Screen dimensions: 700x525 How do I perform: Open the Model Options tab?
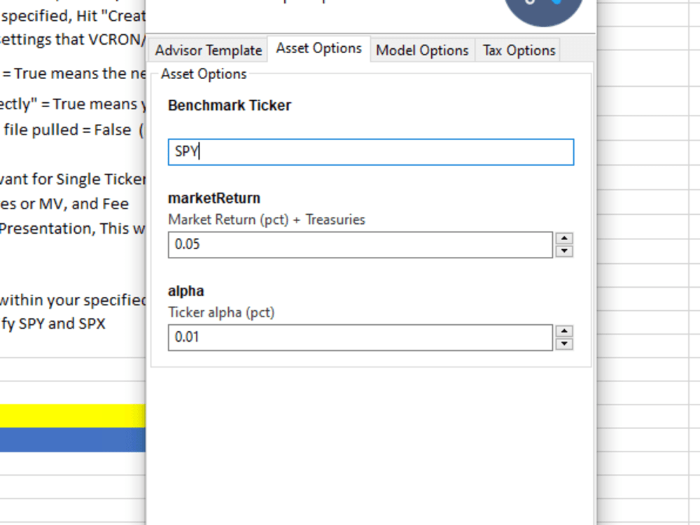click(x=422, y=50)
